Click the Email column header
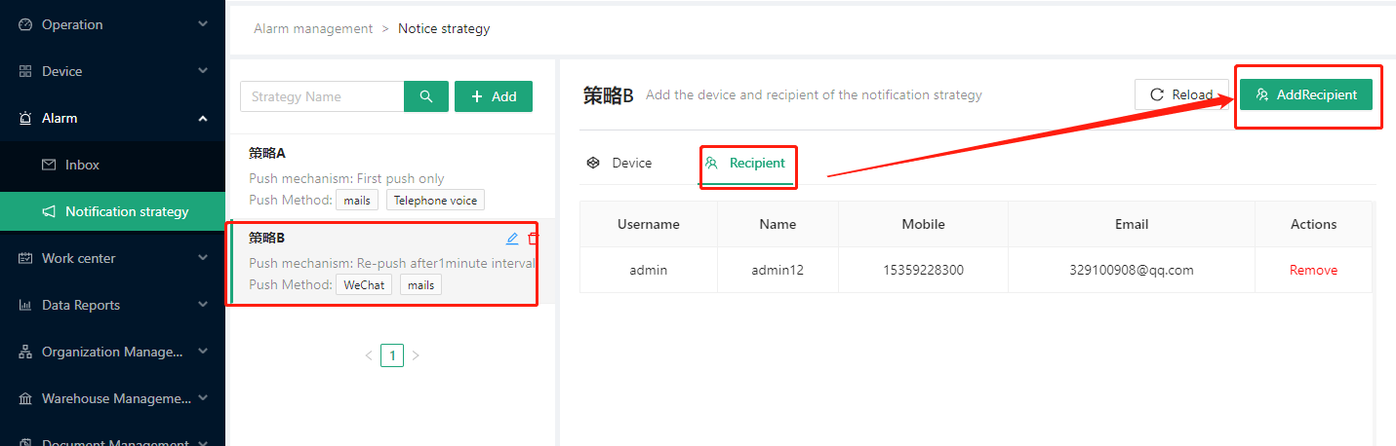This screenshot has height=446, width=1396. (1132, 224)
